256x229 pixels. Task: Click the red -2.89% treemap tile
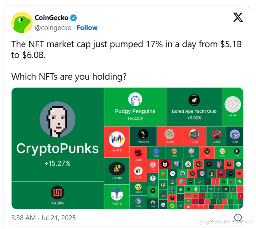[x=169, y=136]
